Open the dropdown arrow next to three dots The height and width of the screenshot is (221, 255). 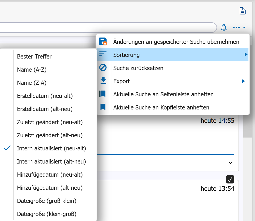coord(244,28)
